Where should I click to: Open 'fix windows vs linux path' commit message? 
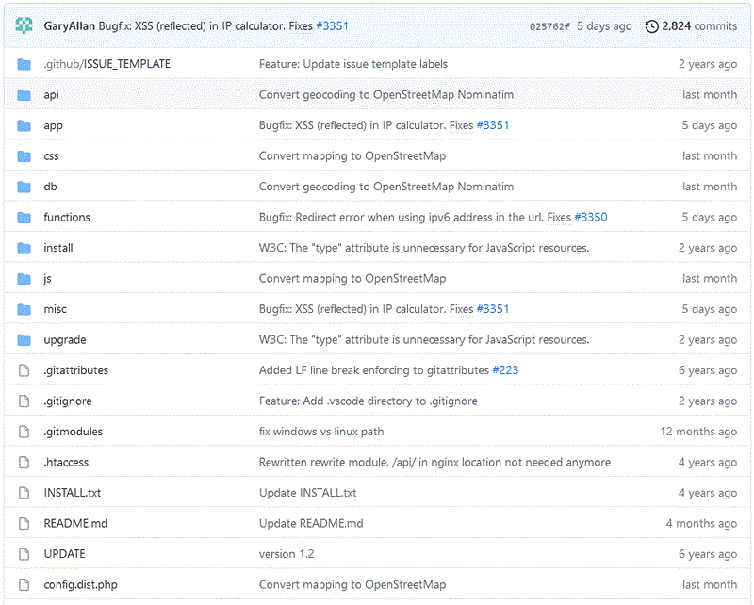tap(321, 432)
